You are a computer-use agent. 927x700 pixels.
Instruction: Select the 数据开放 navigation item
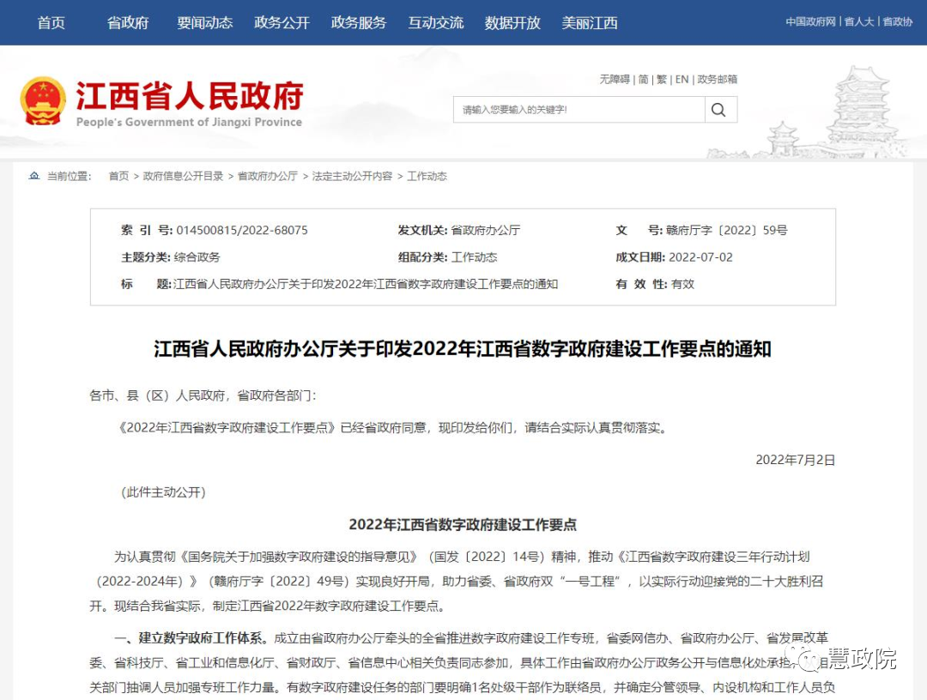[x=512, y=22]
